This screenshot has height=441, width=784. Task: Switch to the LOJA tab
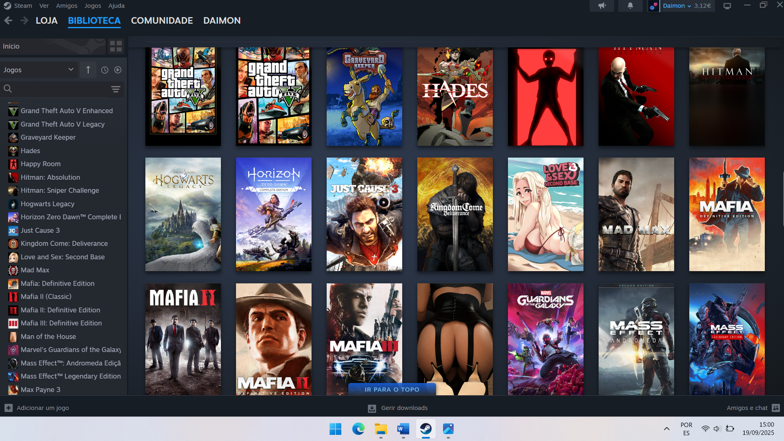coord(47,20)
